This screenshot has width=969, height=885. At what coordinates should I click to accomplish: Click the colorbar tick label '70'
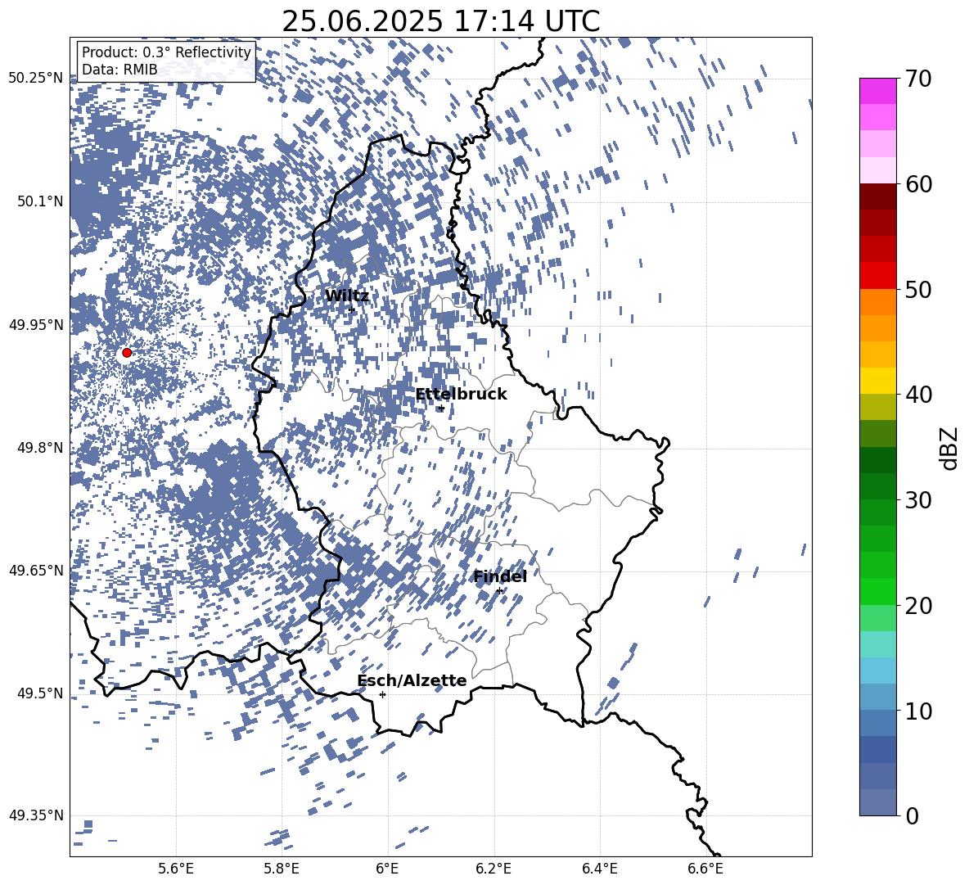pyautogui.click(x=918, y=79)
